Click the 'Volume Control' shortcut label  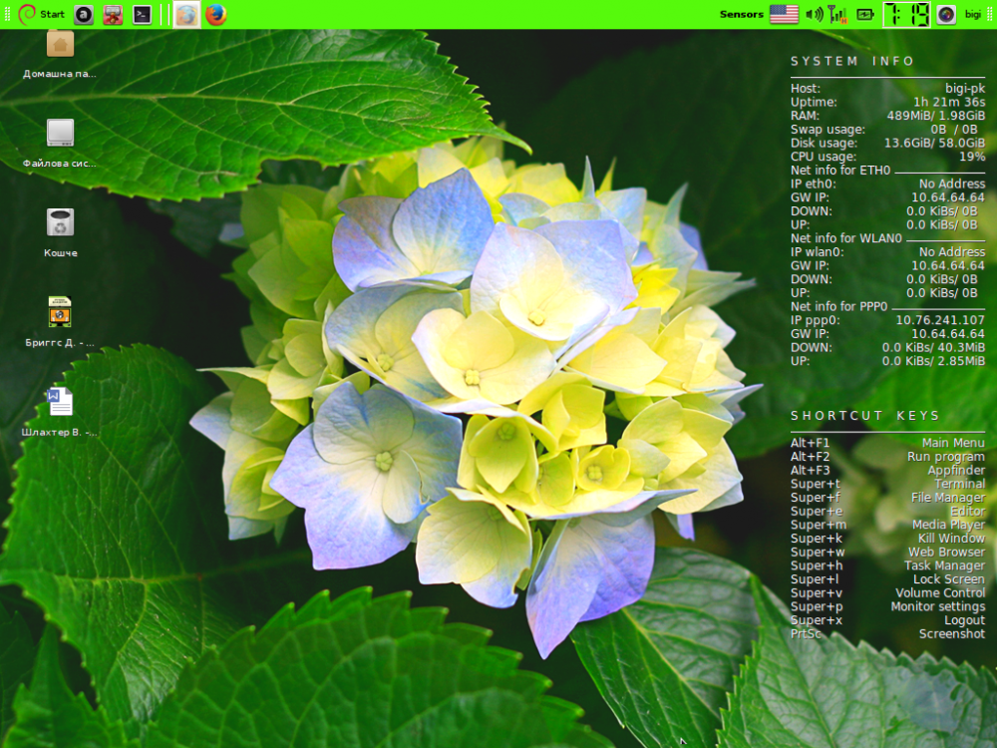(x=940, y=592)
